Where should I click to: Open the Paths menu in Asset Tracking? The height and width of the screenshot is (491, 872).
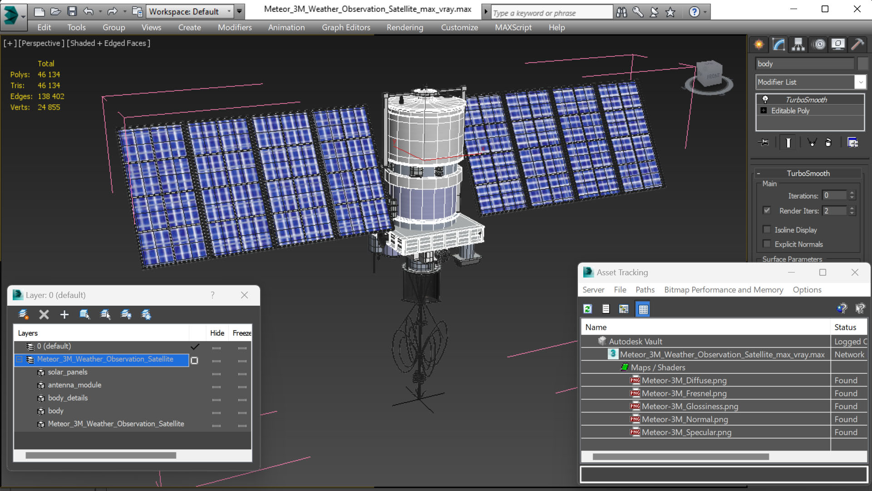[x=645, y=290]
